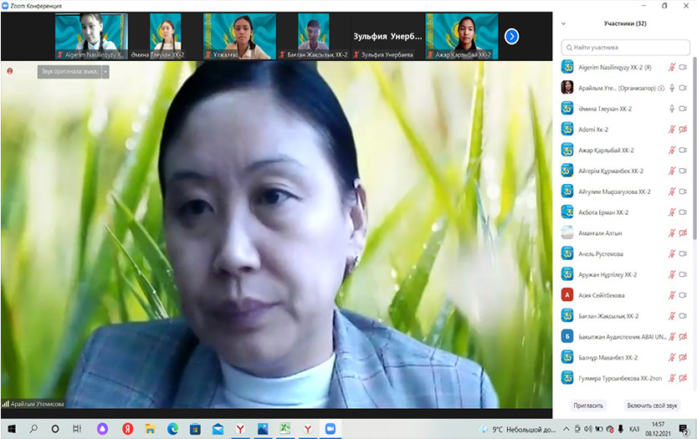Click muted microphone icon for Ademi Хк-2
Image resolution: width=697 pixels, height=439 pixels.
tap(671, 130)
